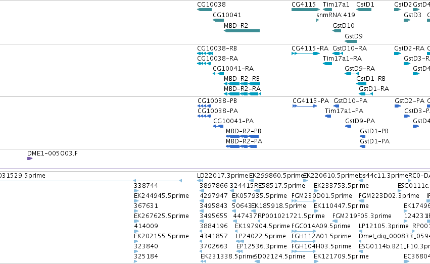The image size is (430, 264).
Task: Select the GstD1-RA transcript label
Action: tap(374, 89)
